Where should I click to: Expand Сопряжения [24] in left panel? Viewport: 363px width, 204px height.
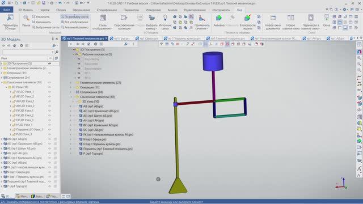[2, 78]
